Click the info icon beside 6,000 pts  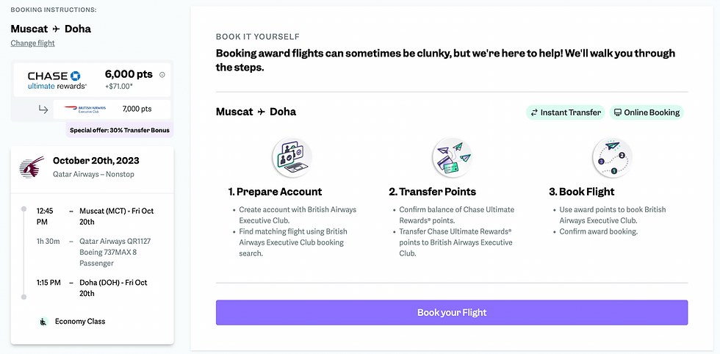coord(162,75)
